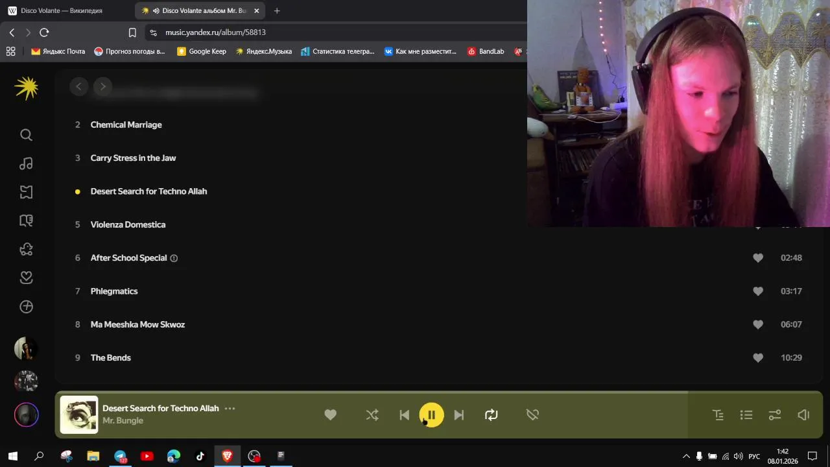Reload the page in the browser
The height and width of the screenshot is (467, 830).
coord(44,32)
